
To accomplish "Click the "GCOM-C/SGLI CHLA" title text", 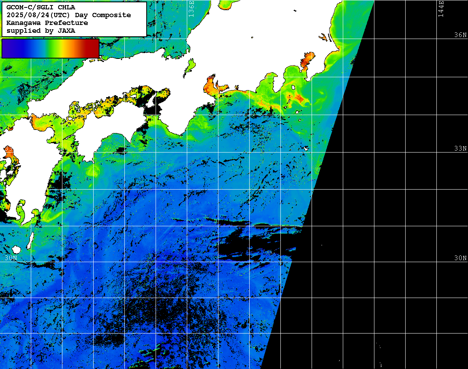I will 41,7.
